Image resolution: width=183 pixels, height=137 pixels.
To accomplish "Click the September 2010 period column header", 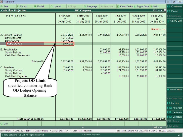I will coord(157,19).
